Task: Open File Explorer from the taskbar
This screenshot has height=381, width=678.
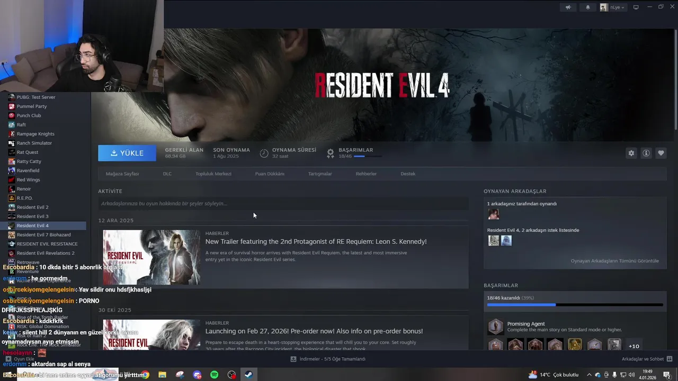Action: 162,375
